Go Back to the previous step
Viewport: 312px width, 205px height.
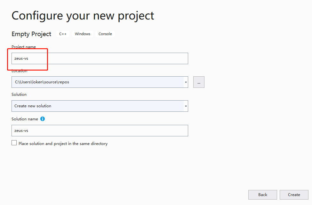(x=262, y=195)
